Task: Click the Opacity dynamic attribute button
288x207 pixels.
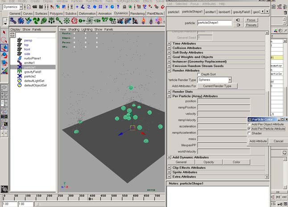Action: (209, 162)
